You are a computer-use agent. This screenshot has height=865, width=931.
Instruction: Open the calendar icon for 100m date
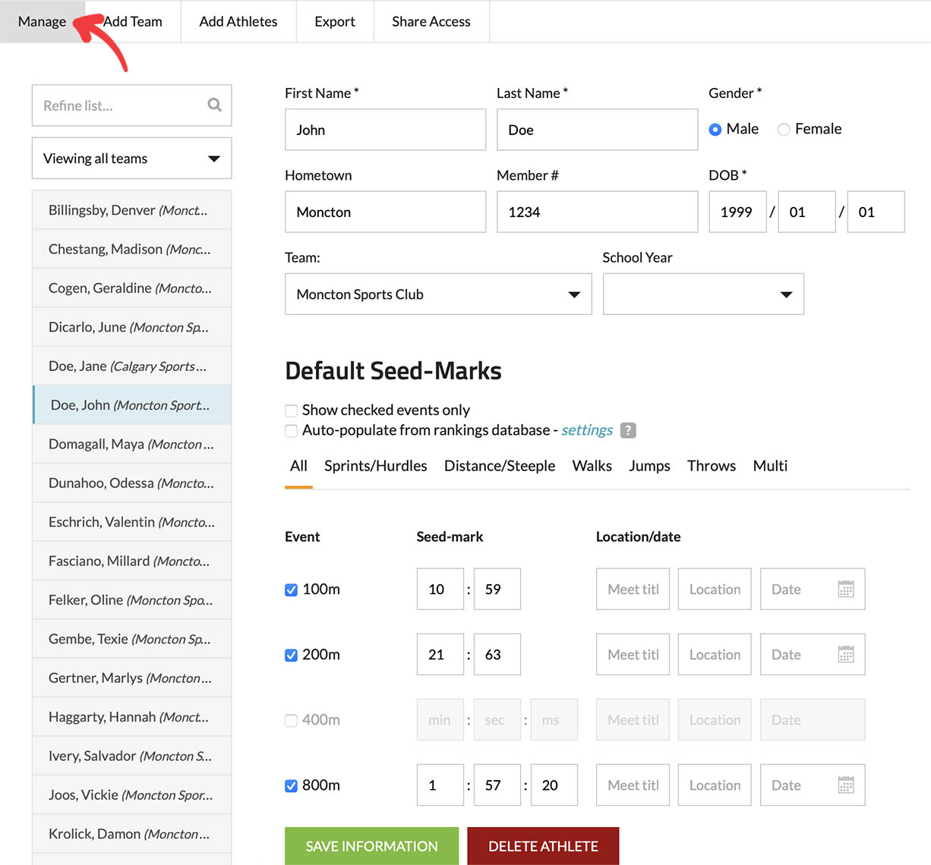pos(845,589)
